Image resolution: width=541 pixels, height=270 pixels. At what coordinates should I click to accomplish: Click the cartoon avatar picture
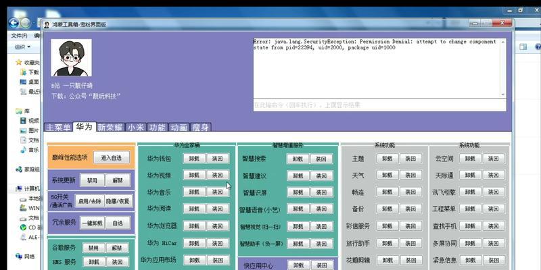pos(72,57)
